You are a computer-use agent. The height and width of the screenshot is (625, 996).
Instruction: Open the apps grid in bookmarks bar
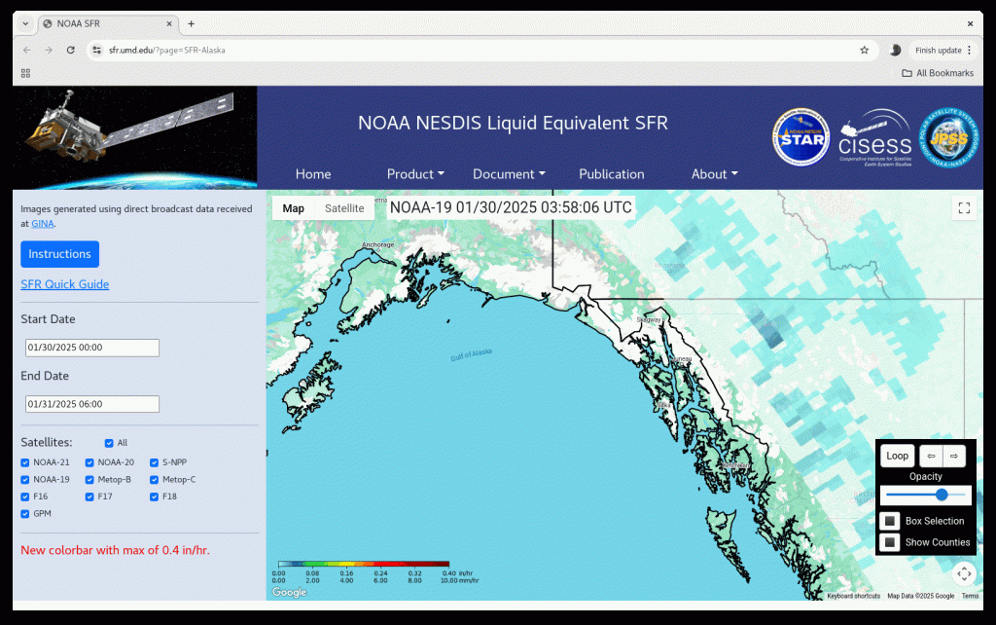(x=25, y=73)
